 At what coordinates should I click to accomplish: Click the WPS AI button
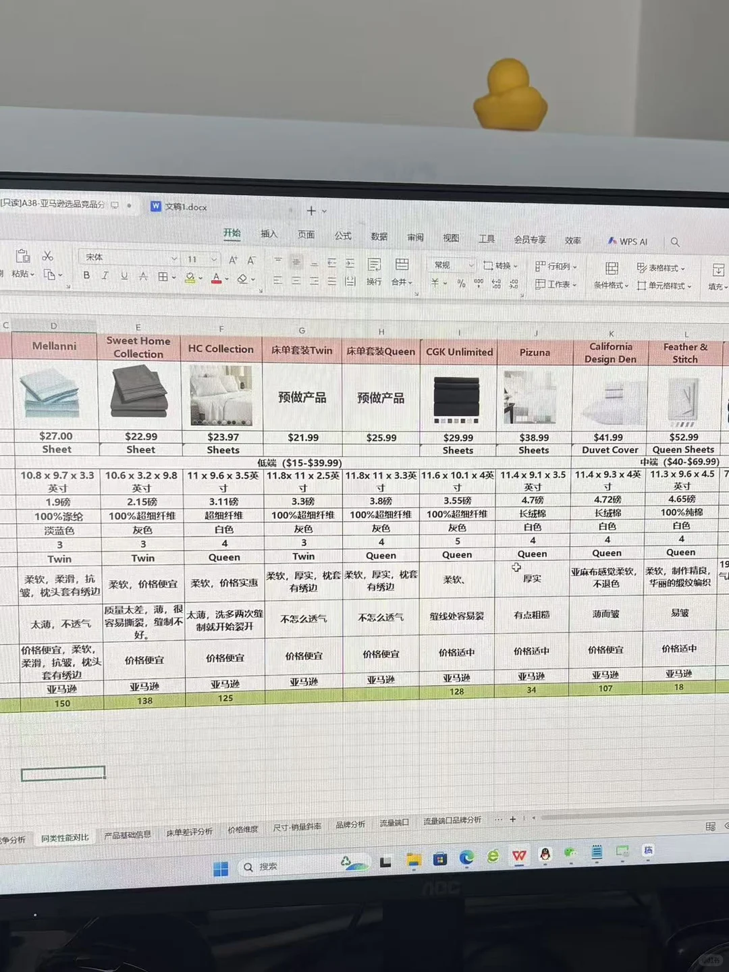pyautogui.click(x=627, y=241)
